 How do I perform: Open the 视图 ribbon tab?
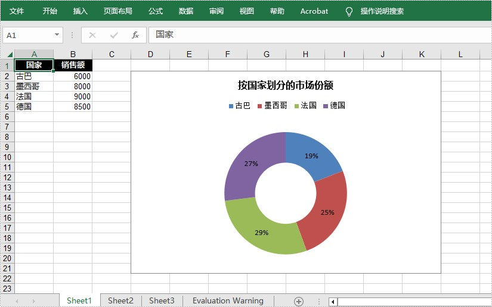tap(247, 11)
